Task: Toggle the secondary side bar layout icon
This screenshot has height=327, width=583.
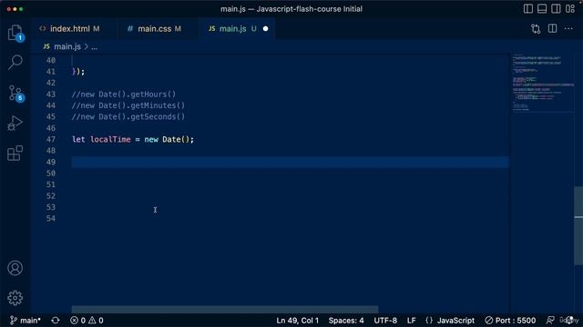Action: point(556,8)
